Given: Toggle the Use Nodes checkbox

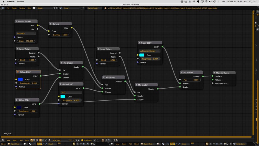Looking at the screenshot, I should [82, 140].
